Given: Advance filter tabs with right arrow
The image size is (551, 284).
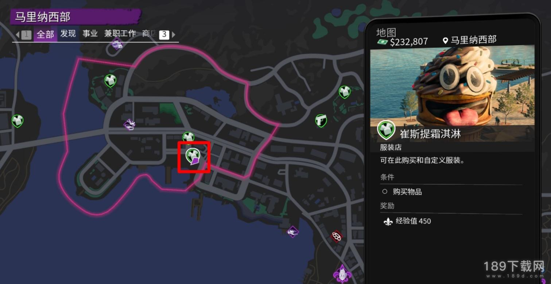Looking at the screenshot, I should [x=174, y=35].
